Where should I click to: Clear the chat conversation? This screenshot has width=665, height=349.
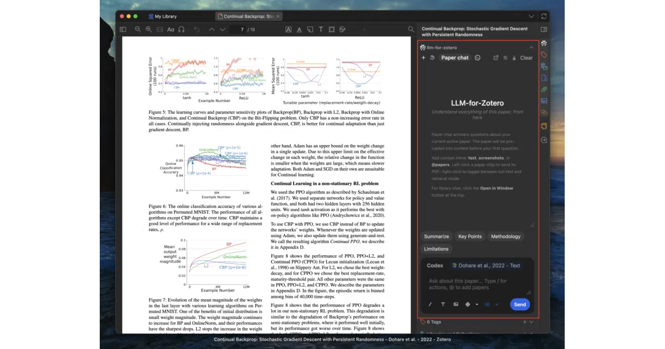point(526,58)
